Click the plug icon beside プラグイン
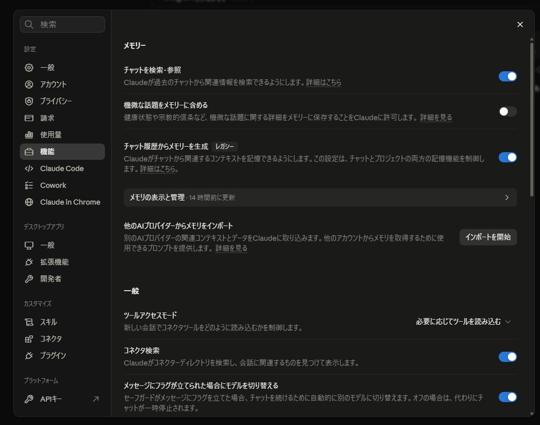This screenshot has width=540, height=425. click(29, 356)
